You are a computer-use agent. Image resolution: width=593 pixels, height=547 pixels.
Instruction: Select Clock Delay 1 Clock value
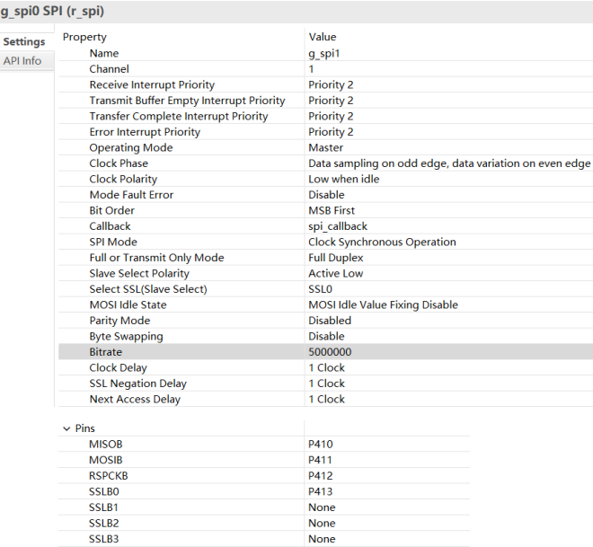(326, 368)
